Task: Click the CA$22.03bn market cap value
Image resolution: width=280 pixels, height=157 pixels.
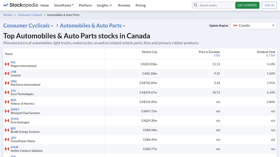Action: (149, 64)
